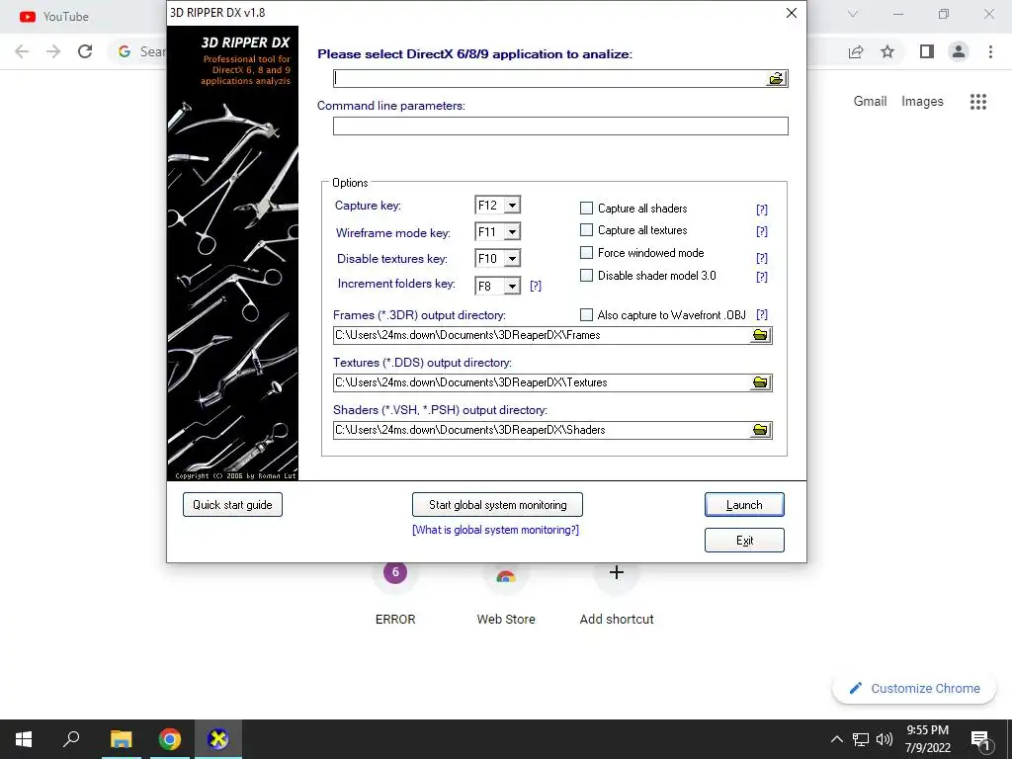Image resolution: width=1012 pixels, height=759 pixels.
Task: Open Capture key F12 dropdown
Action: pyautogui.click(x=512, y=206)
